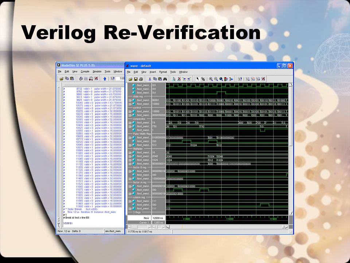Screen dimensions: 350x263
Task: Open Format menu in wave window
Action: tap(163, 72)
